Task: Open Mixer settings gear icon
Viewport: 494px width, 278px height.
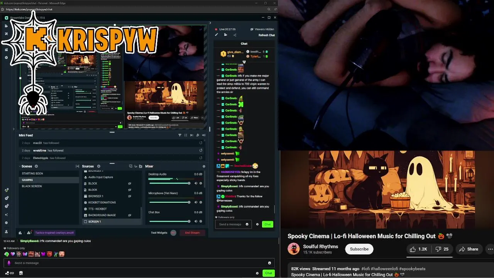Action: click(x=204, y=166)
